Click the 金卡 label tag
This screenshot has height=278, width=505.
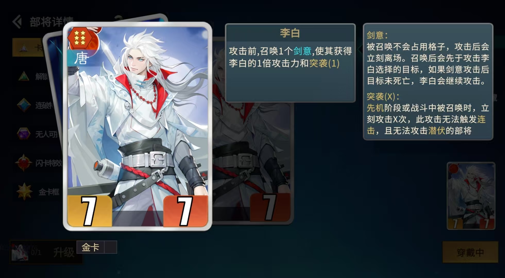click(91, 247)
